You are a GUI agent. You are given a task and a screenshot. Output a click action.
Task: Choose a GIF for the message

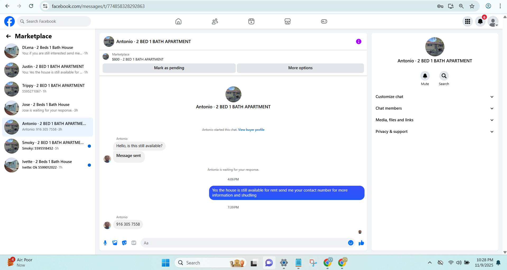pyautogui.click(x=134, y=243)
